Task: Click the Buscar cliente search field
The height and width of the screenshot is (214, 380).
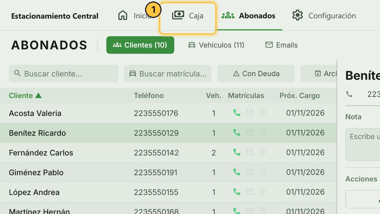Action: [64, 74]
